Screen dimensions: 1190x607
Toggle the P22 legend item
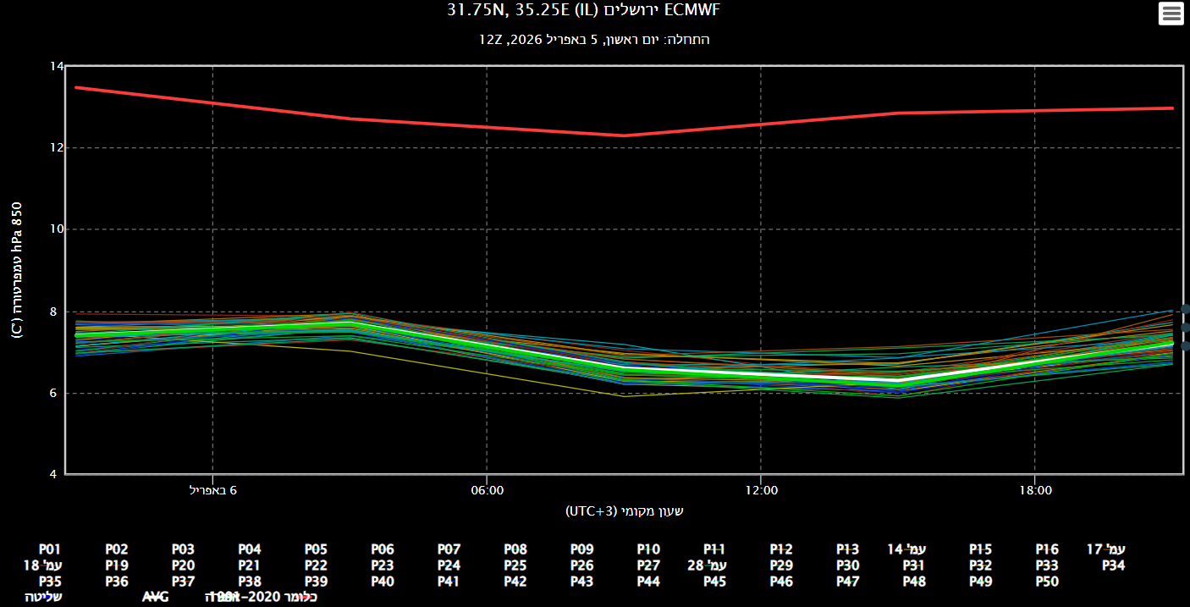(316, 566)
